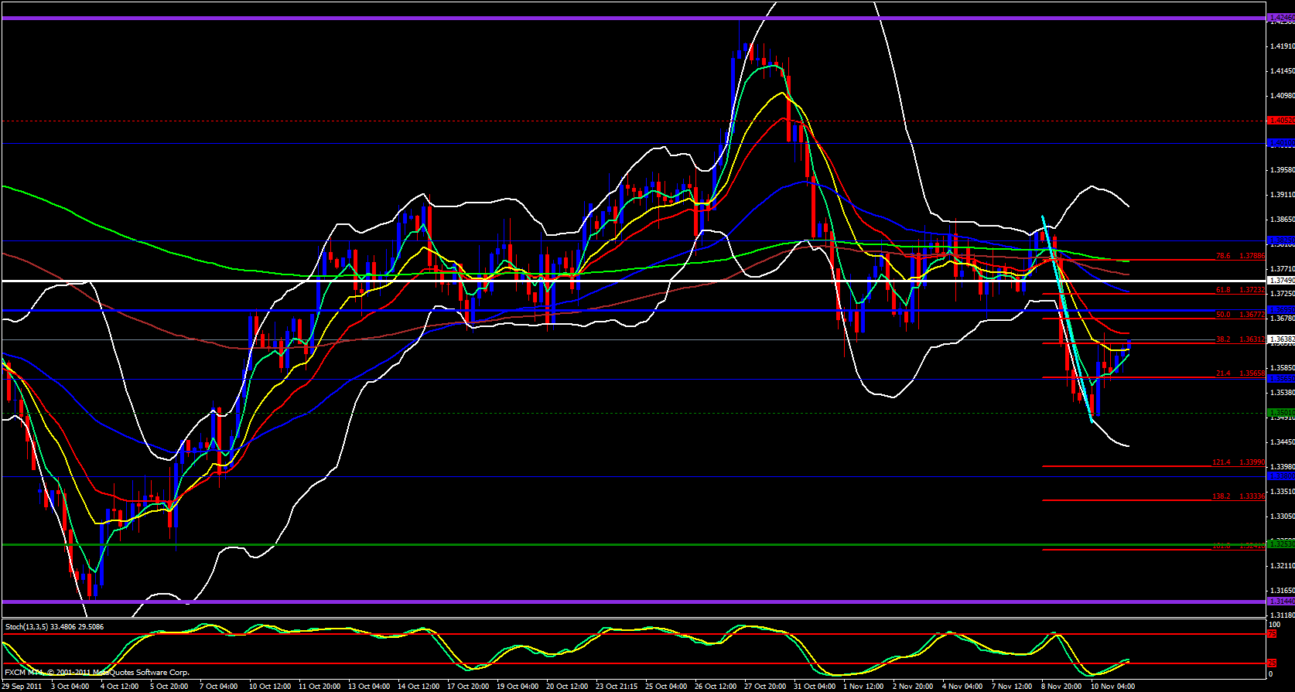Click the Stoch(13,3,5) indicator label

pos(54,626)
